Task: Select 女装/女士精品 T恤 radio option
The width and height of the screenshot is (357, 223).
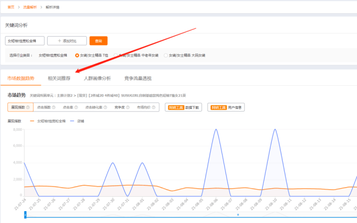Action: point(77,55)
